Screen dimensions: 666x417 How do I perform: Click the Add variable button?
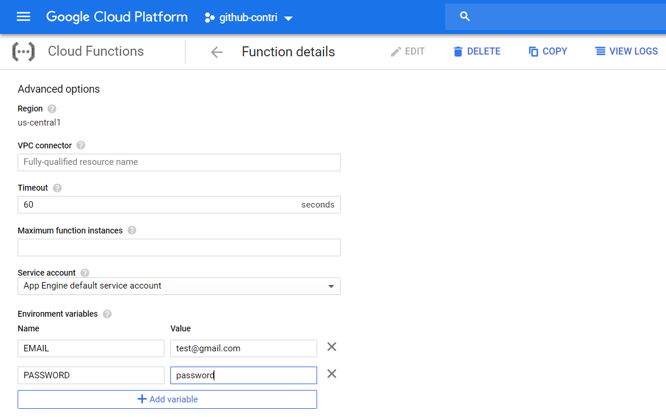[x=167, y=399]
